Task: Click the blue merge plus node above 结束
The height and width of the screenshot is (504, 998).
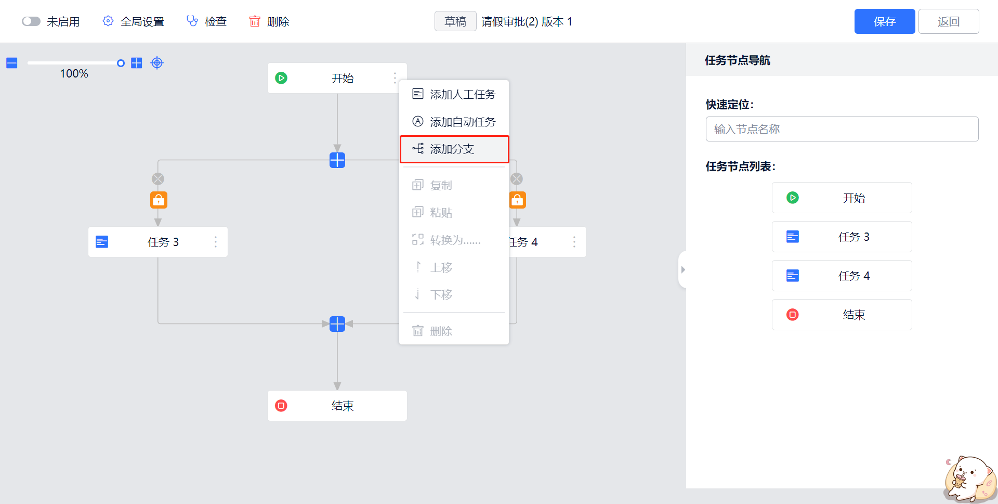Action: coord(337,324)
